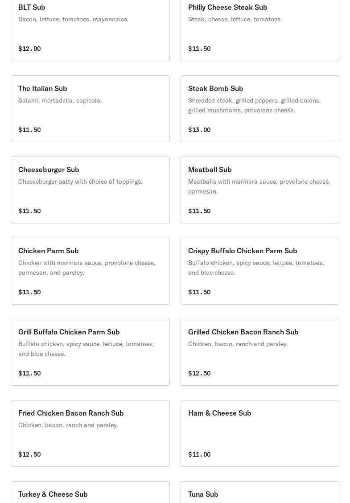Select the Tuna Sub card
Image resolution: width=350 pixels, height=503 pixels.
(x=260, y=492)
